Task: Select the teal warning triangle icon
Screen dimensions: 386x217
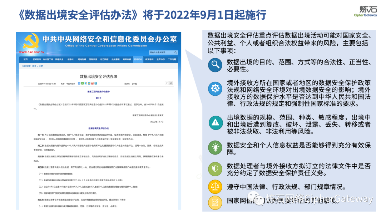Action: pyautogui.click(x=215, y=123)
